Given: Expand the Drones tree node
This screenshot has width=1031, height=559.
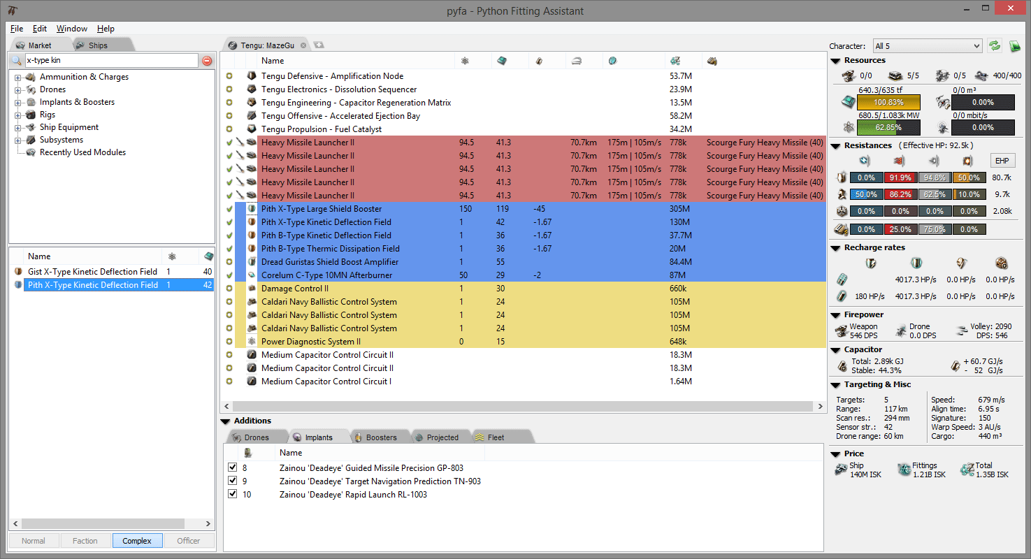Looking at the screenshot, I should pyautogui.click(x=17, y=89).
